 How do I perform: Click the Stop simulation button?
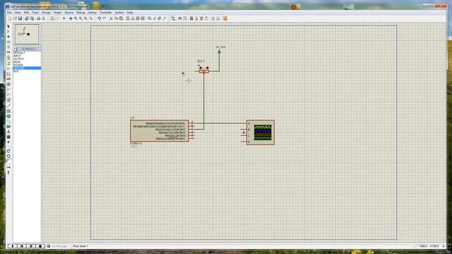(40, 246)
